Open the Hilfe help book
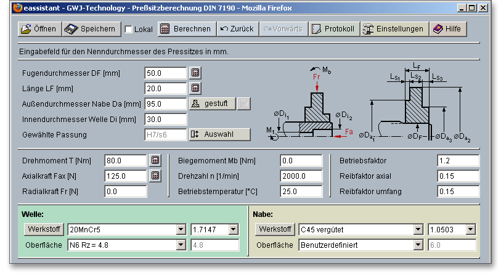 pos(448,29)
